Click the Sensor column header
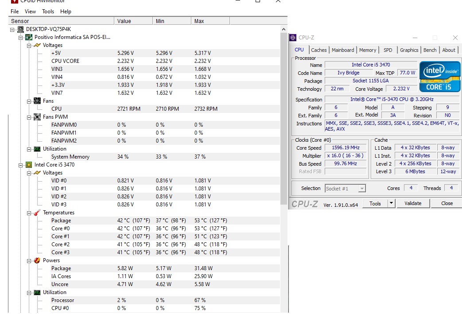The image size is (462, 314). pos(61,21)
